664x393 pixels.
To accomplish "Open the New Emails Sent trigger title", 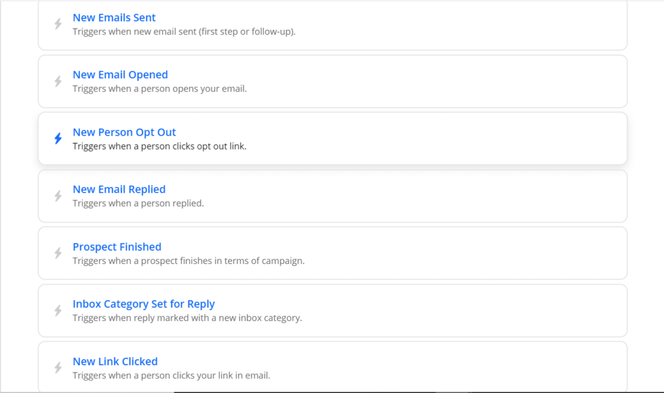I will 114,18.
